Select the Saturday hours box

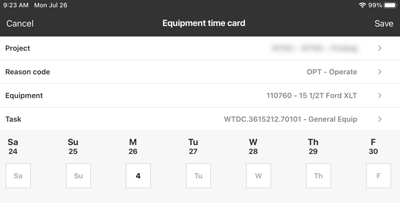[18, 176]
